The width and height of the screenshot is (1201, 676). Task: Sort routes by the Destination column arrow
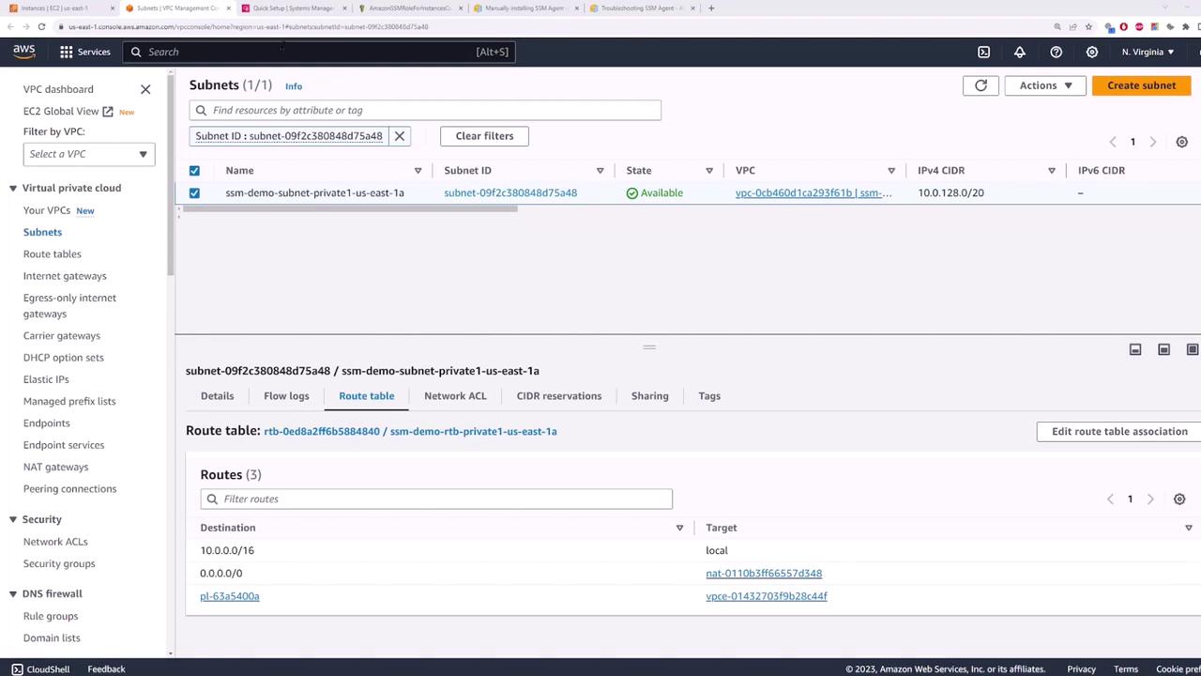pos(679,529)
